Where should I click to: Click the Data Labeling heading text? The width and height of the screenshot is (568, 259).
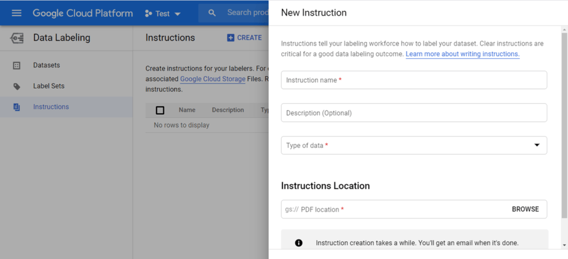(62, 38)
